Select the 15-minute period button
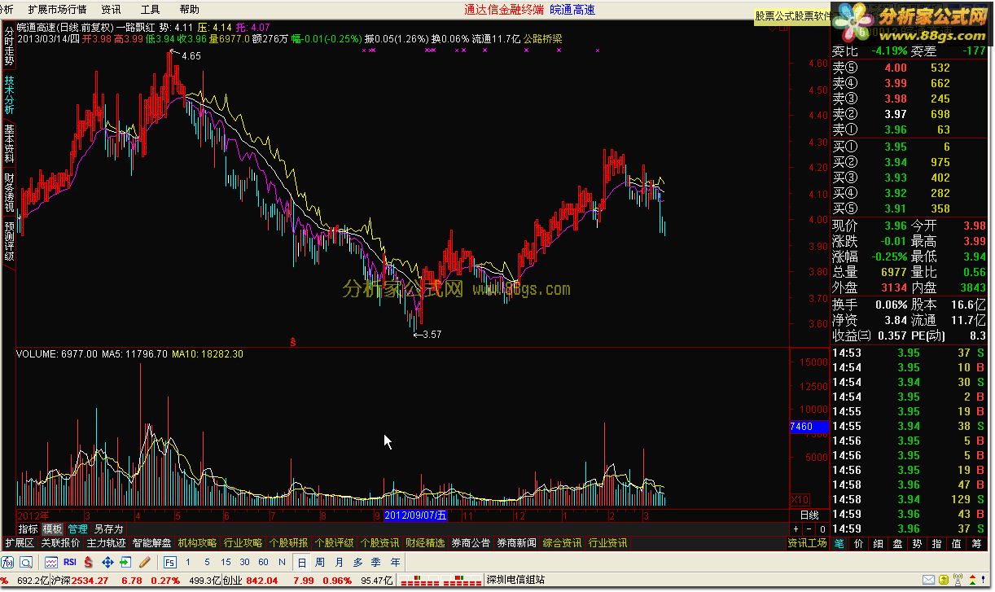The image size is (995, 592). click(226, 562)
